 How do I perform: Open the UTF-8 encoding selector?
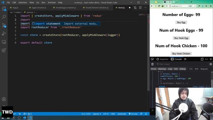pos(106,114)
